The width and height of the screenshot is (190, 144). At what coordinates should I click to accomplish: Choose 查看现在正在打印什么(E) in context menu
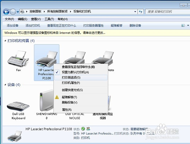81,67
